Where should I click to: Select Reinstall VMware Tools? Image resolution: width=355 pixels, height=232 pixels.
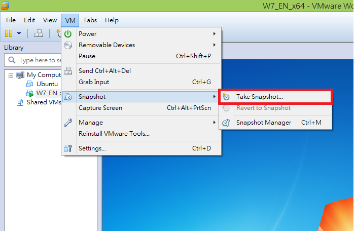point(114,134)
